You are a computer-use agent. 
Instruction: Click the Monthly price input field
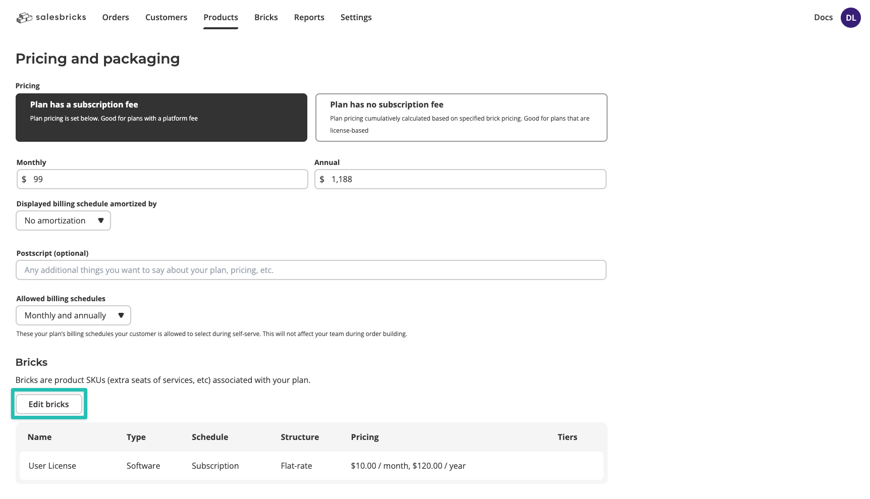[x=162, y=179]
